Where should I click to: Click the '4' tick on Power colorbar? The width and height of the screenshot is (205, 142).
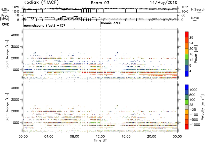coord(190,71)
